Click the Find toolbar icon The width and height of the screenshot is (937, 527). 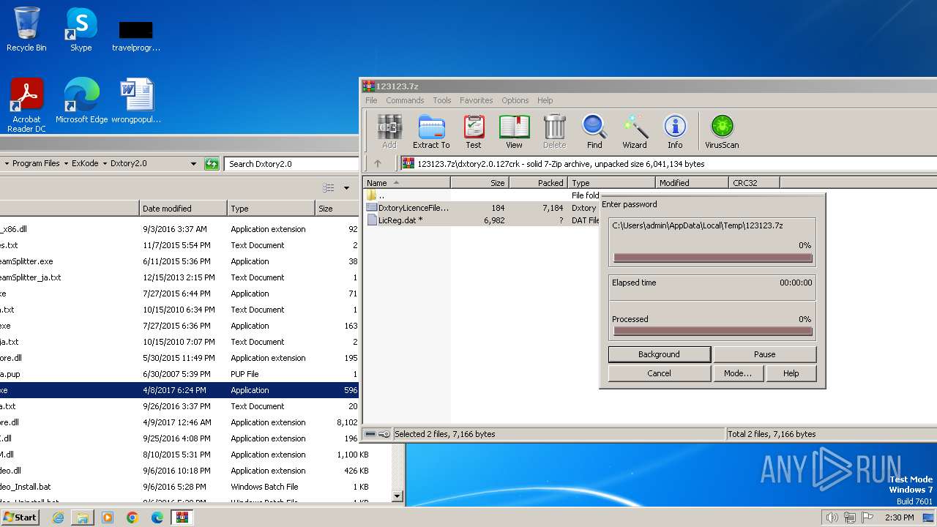point(594,132)
